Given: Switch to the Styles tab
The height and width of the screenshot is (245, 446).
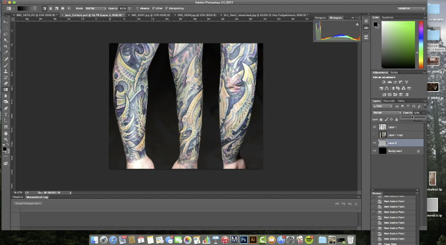Looking at the screenshot, I should [394, 73].
